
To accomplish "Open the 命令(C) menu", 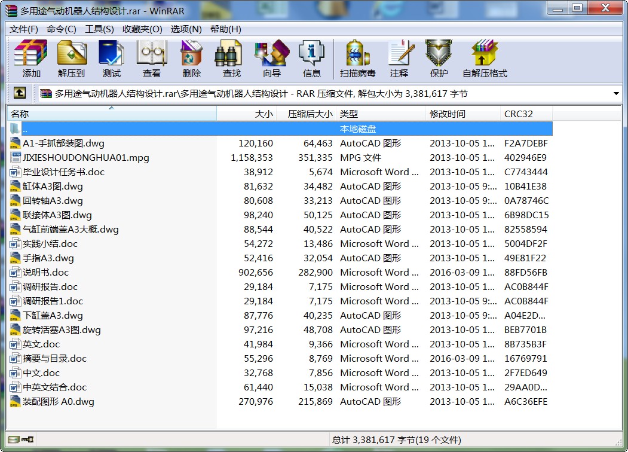I will 62,29.
